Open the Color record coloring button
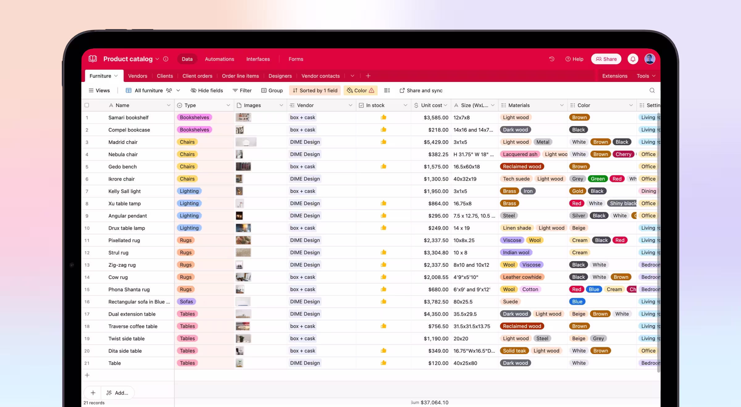Image resolution: width=741 pixels, height=407 pixels. pyautogui.click(x=361, y=90)
